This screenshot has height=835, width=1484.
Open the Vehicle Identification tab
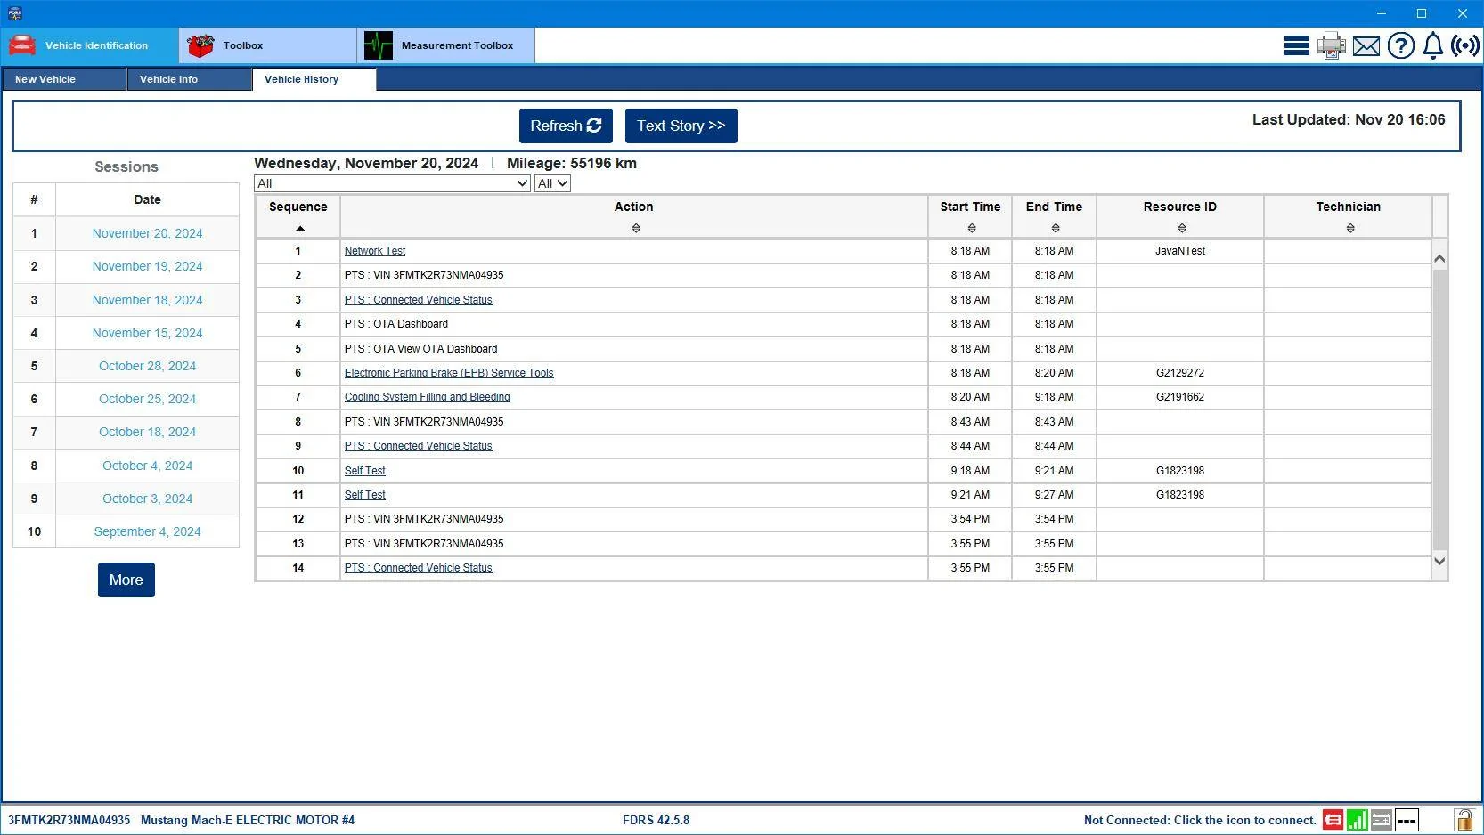(90, 45)
